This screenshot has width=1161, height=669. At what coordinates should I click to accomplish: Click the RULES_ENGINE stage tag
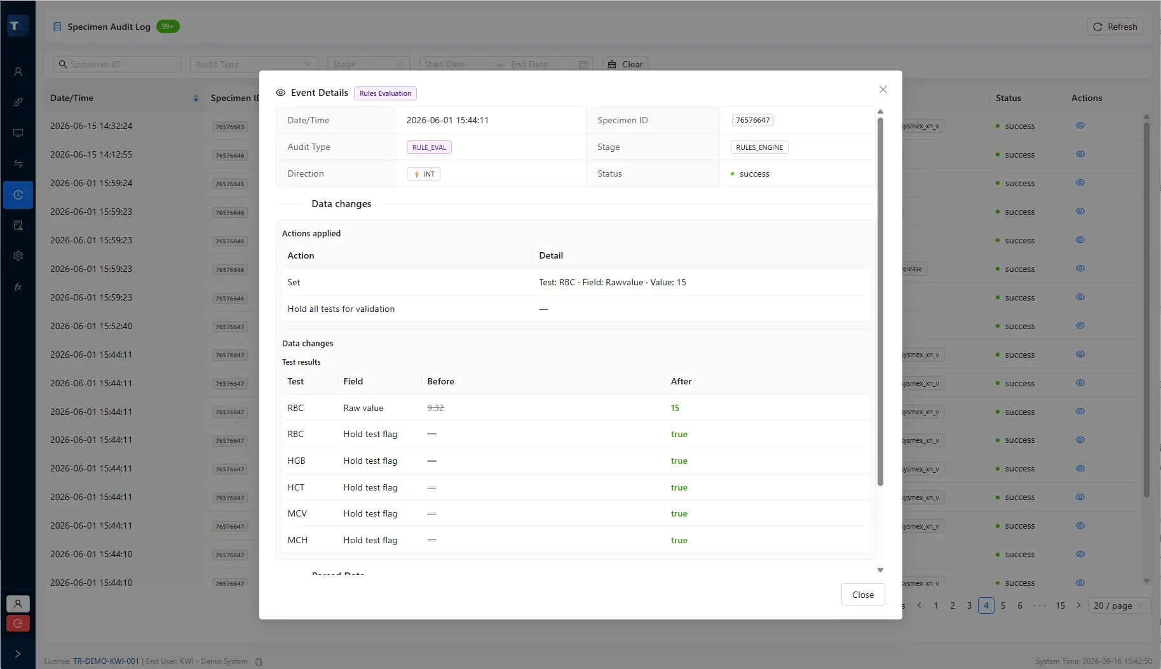tap(759, 147)
